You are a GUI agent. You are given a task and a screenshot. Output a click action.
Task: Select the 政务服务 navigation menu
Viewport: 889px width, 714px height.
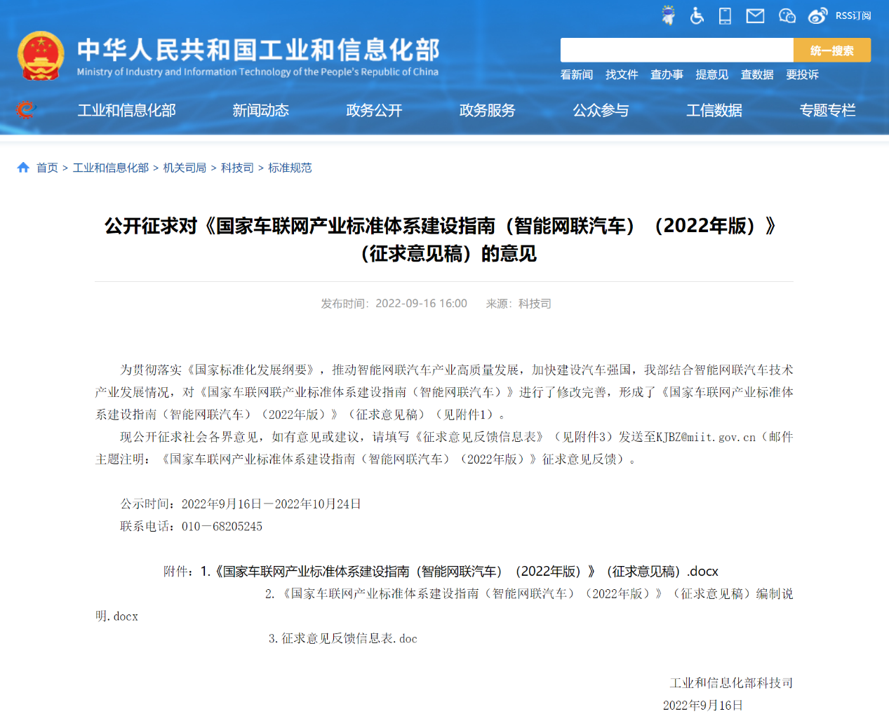[487, 110]
